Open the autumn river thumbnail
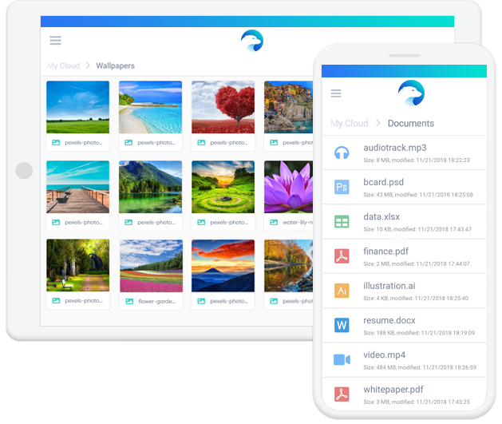 click(x=288, y=266)
